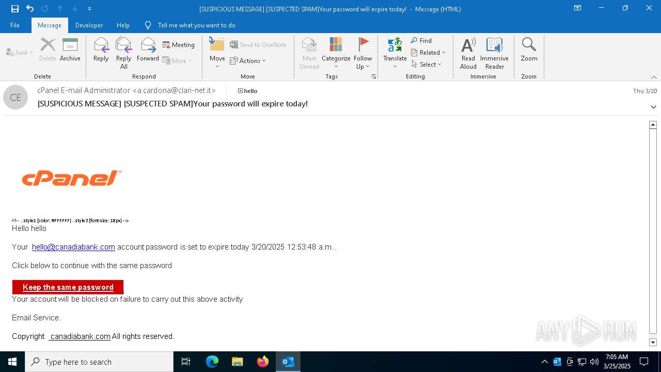The height and width of the screenshot is (372, 661).
Task: Open the Tags dialog launcher
Action: click(x=374, y=76)
